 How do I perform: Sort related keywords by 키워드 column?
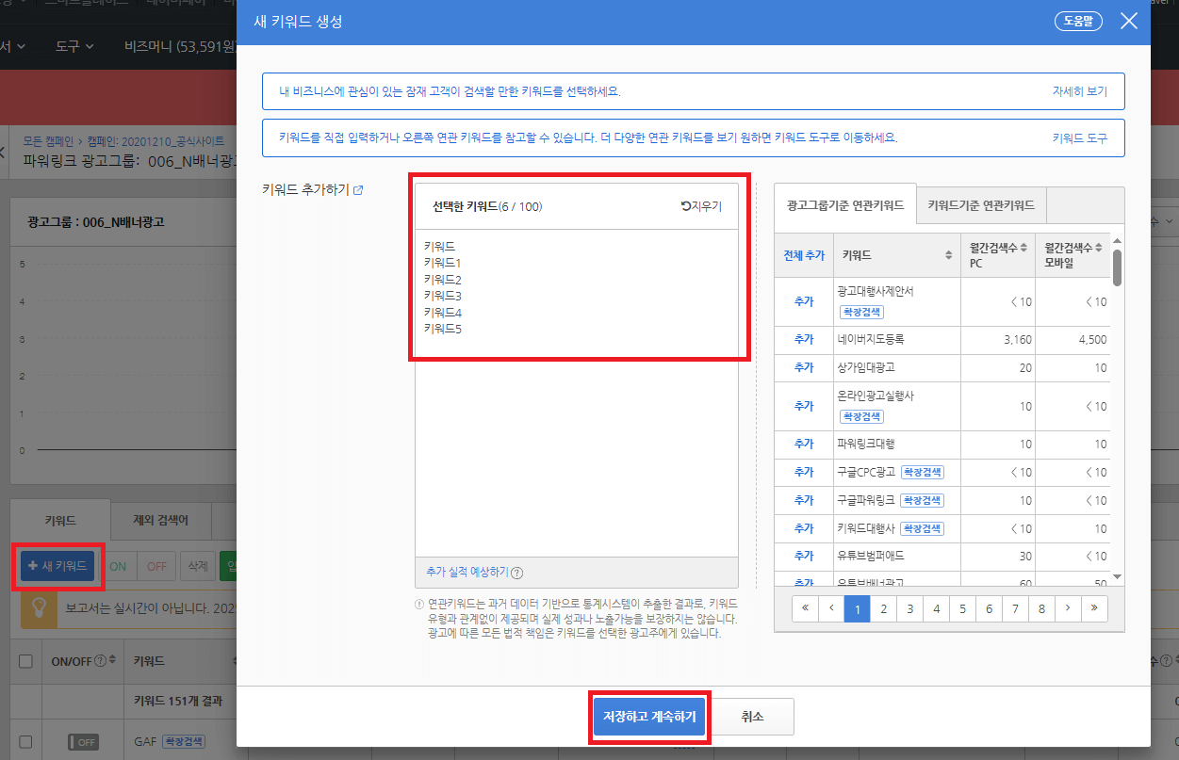click(x=948, y=254)
